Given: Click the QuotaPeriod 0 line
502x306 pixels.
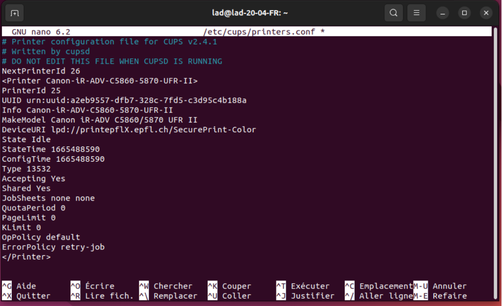Looking at the screenshot, I should [33, 208].
